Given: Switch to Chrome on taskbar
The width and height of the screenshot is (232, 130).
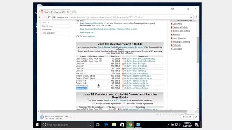Looking at the screenshot, I should [130, 125].
